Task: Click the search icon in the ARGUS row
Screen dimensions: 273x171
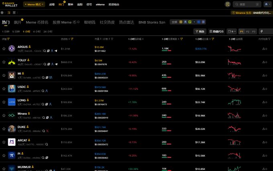Action: [x=45, y=51]
